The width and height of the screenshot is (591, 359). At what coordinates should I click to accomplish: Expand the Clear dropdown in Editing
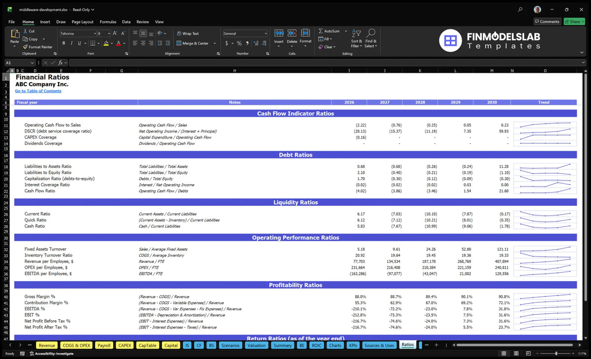(x=335, y=47)
